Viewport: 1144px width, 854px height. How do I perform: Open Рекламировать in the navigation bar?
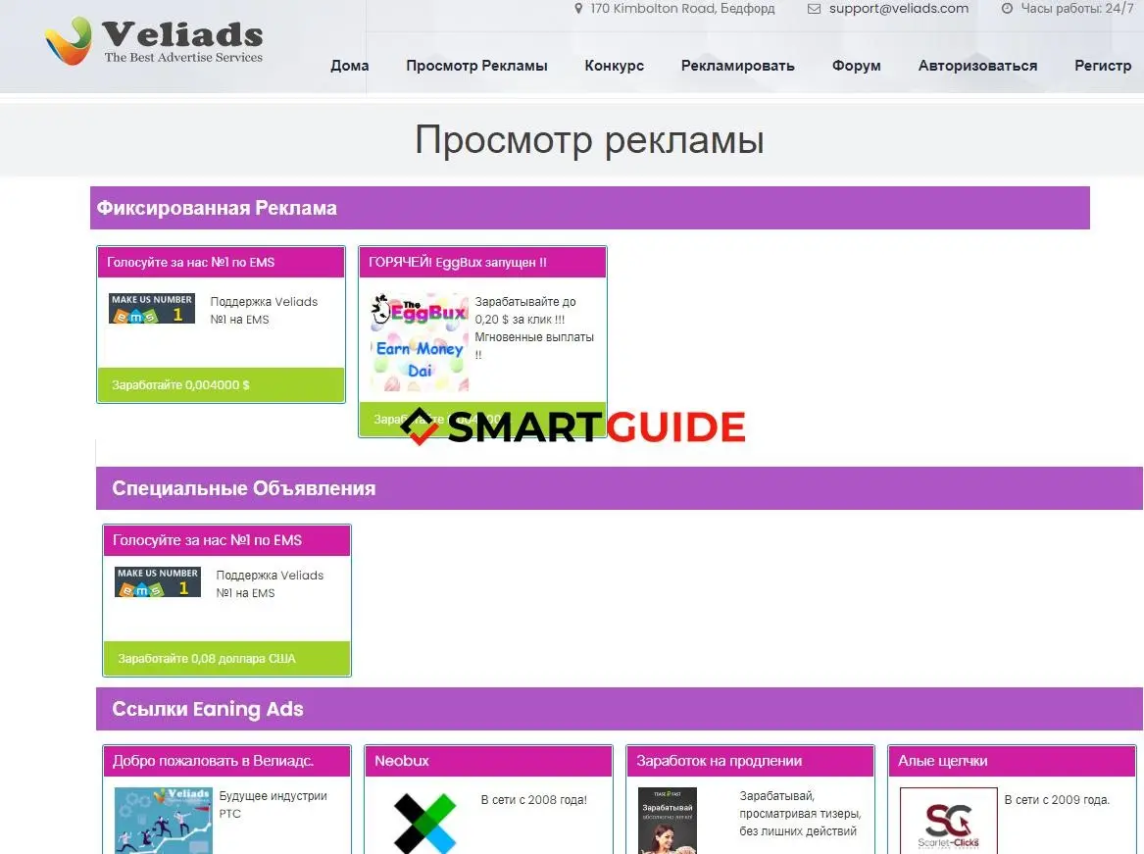[x=737, y=65]
